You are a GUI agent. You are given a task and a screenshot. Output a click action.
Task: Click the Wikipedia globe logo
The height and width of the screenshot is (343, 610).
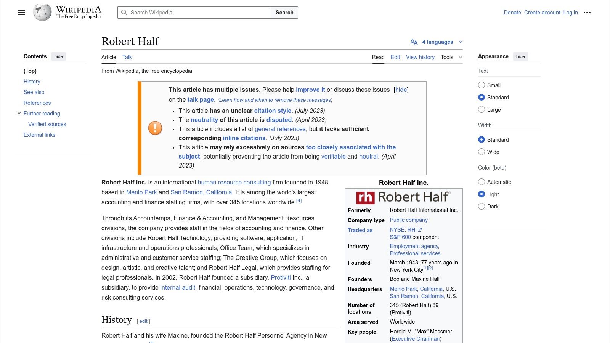point(42,13)
